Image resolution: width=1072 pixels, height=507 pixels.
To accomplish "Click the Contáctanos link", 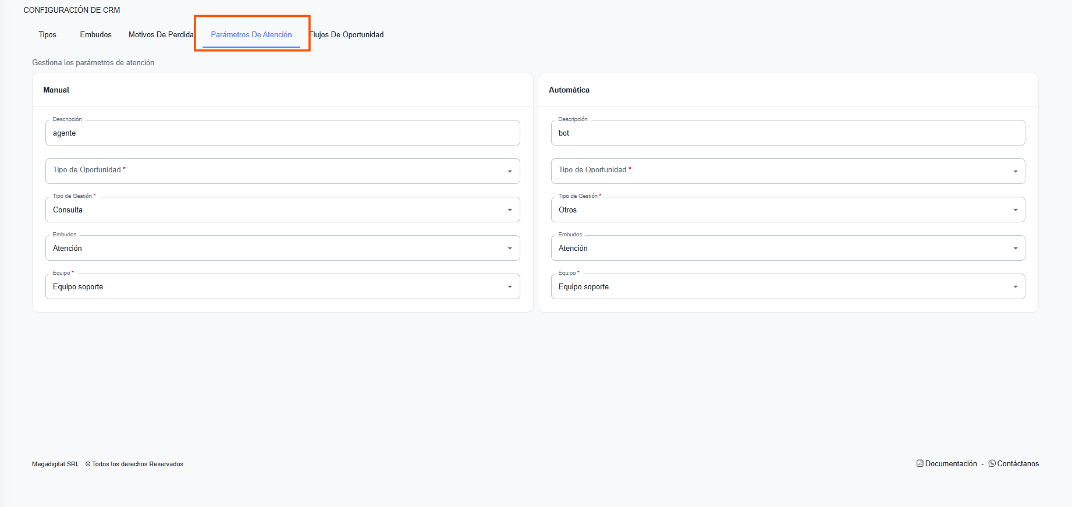I will point(1018,464).
